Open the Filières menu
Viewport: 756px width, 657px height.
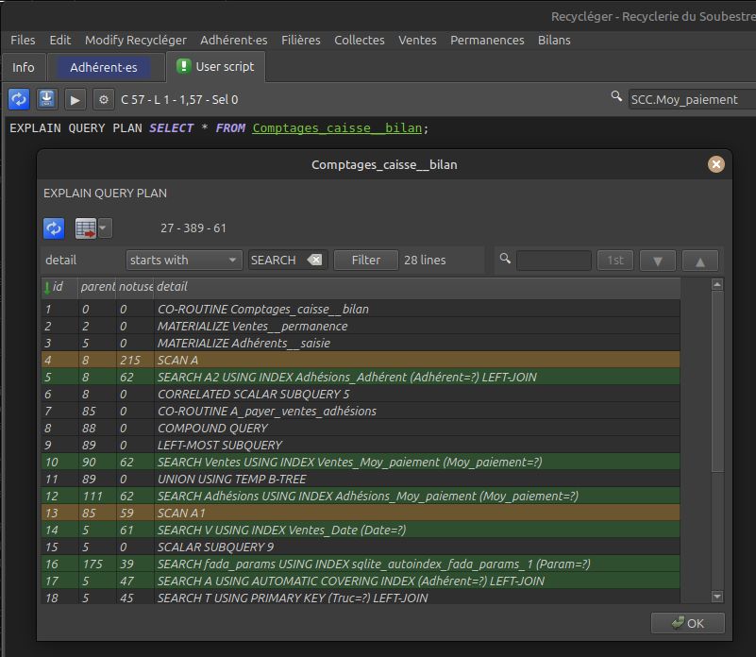tap(301, 40)
